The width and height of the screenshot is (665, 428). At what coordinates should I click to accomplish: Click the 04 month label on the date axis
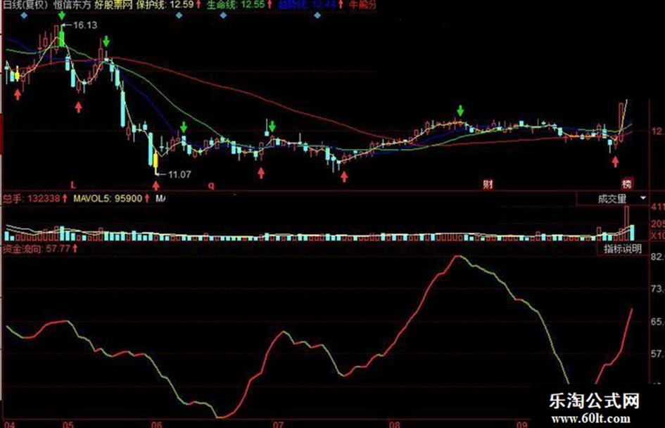click(x=9, y=424)
